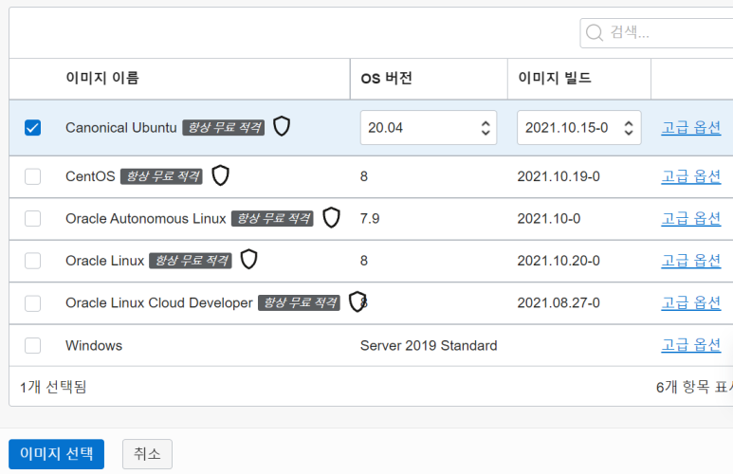The image size is (733, 474).
Task: Enable the Oracle Linux Cloud Developer checkbox
Action: click(33, 303)
